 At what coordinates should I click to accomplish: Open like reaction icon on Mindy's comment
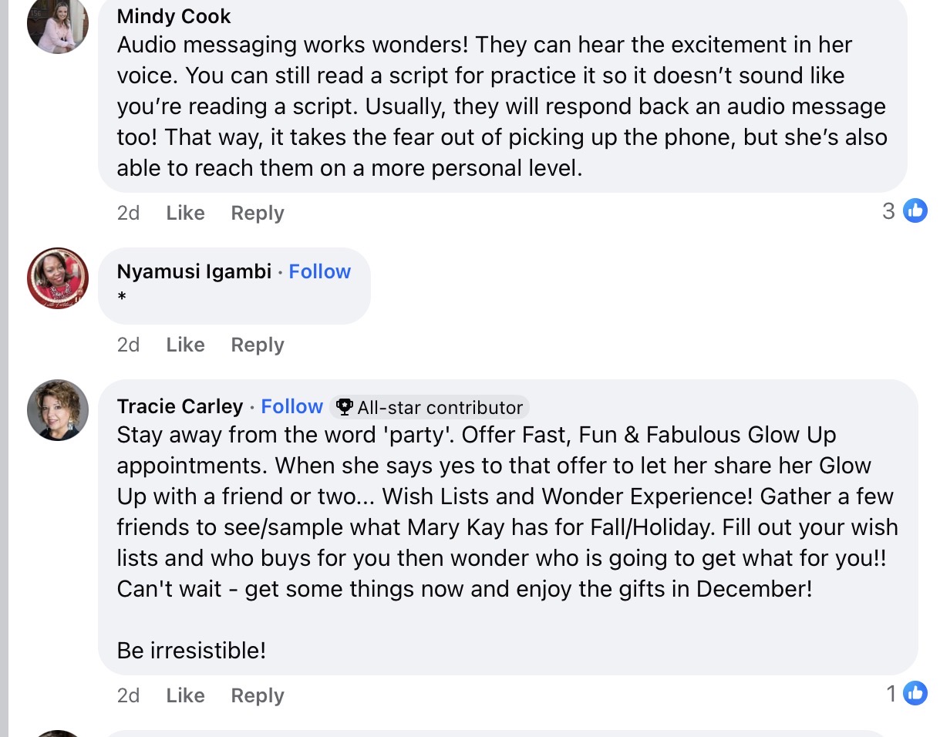pos(915,210)
